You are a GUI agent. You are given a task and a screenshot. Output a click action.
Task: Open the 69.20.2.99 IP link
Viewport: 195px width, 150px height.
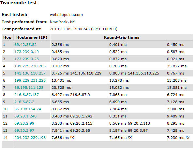coord(24,123)
